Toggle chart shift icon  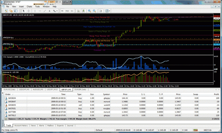point(101,11)
